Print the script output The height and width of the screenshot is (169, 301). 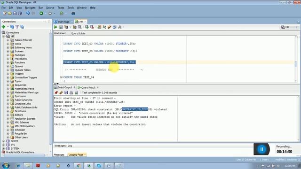(71, 92)
